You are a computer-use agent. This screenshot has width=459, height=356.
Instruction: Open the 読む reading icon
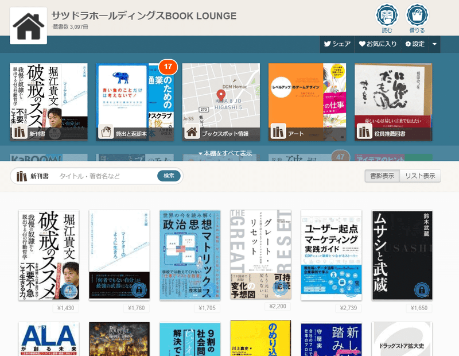tap(387, 18)
